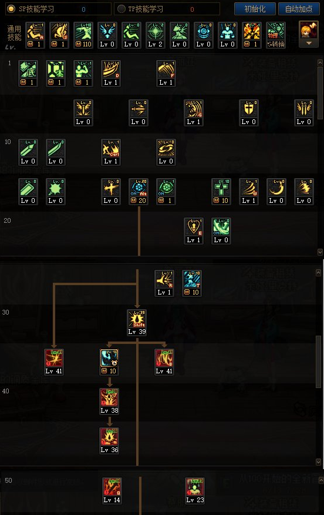Click the 自动加点 auto-assign button
Viewport: 324px width, 515px height.
[299, 9]
